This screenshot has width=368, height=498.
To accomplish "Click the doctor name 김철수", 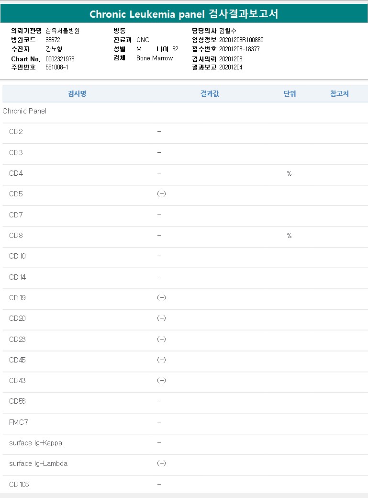I will pos(228,31).
